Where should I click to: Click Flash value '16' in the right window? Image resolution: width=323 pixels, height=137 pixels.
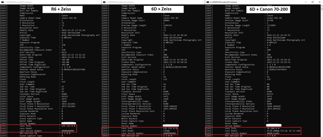[x=268, y=77]
